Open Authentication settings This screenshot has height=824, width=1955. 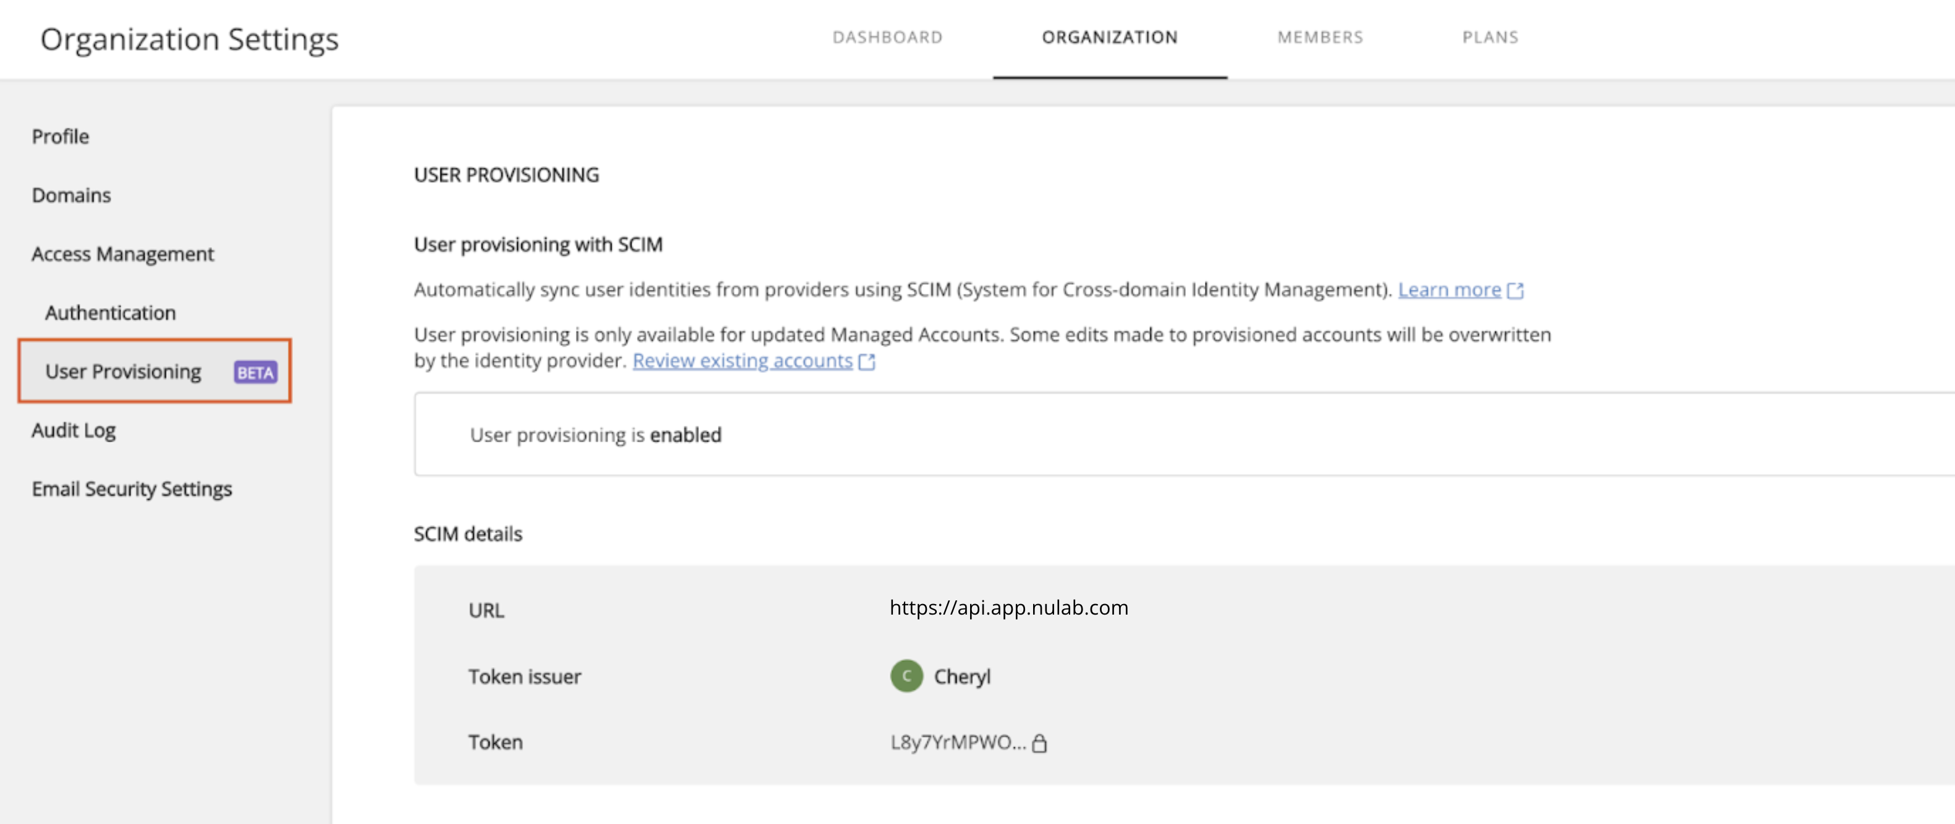(110, 312)
